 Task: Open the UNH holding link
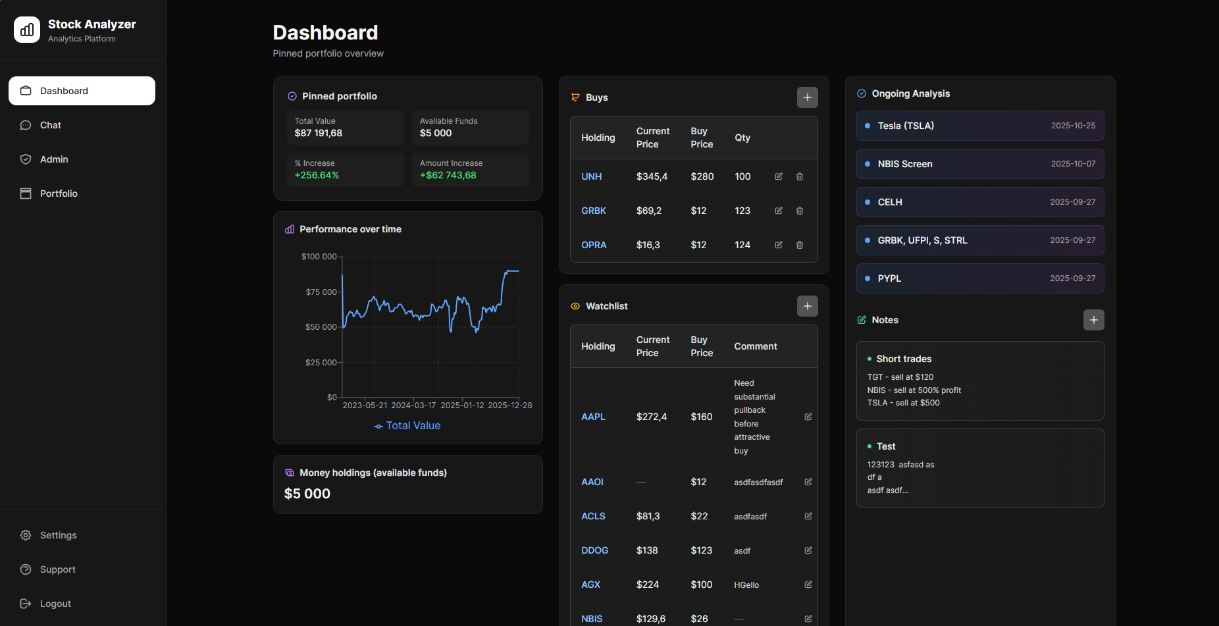coord(592,176)
